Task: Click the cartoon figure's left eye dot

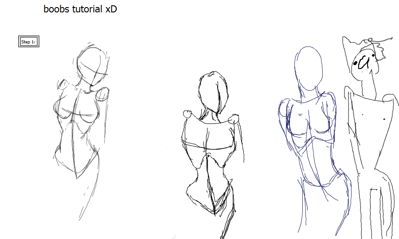Action: coord(355,63)
